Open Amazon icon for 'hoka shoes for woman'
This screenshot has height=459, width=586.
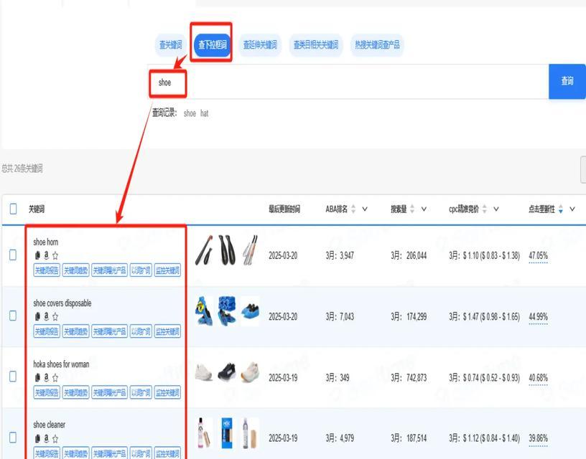tap(47, 377)
